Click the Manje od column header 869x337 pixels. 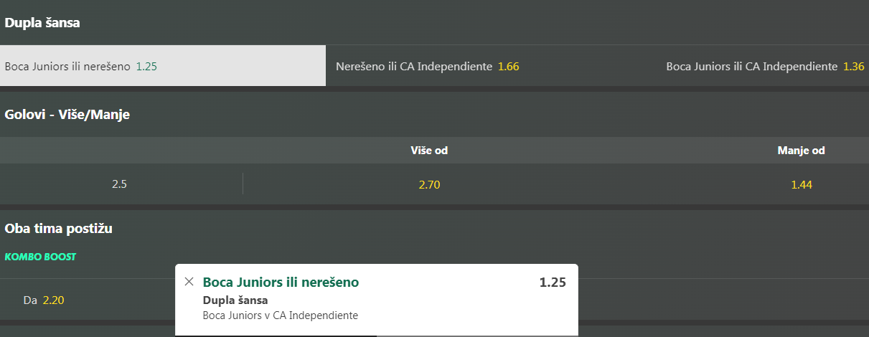click(x=801, y=151)
